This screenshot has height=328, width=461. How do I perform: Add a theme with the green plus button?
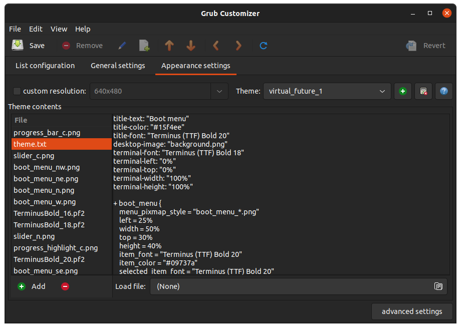(402, 91)
